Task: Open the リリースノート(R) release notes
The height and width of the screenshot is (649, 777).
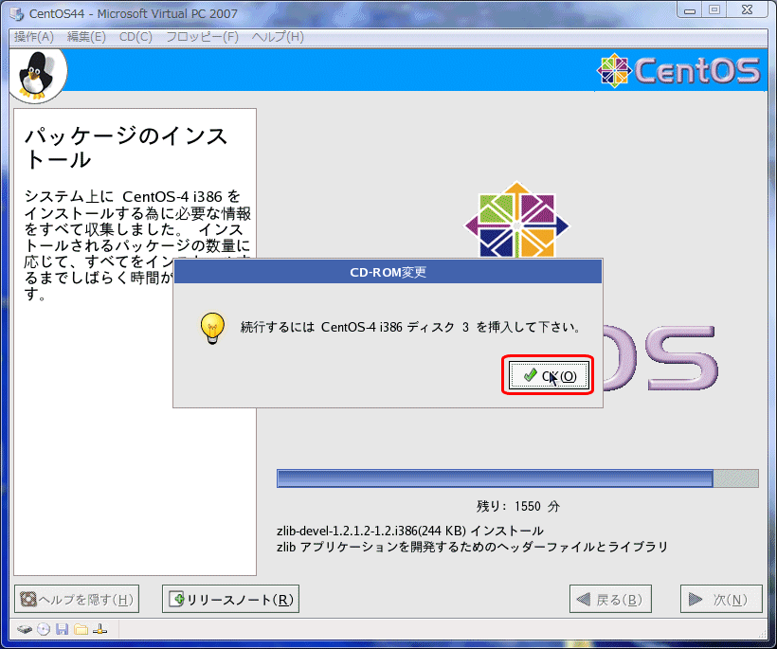Action: [230, 600]
